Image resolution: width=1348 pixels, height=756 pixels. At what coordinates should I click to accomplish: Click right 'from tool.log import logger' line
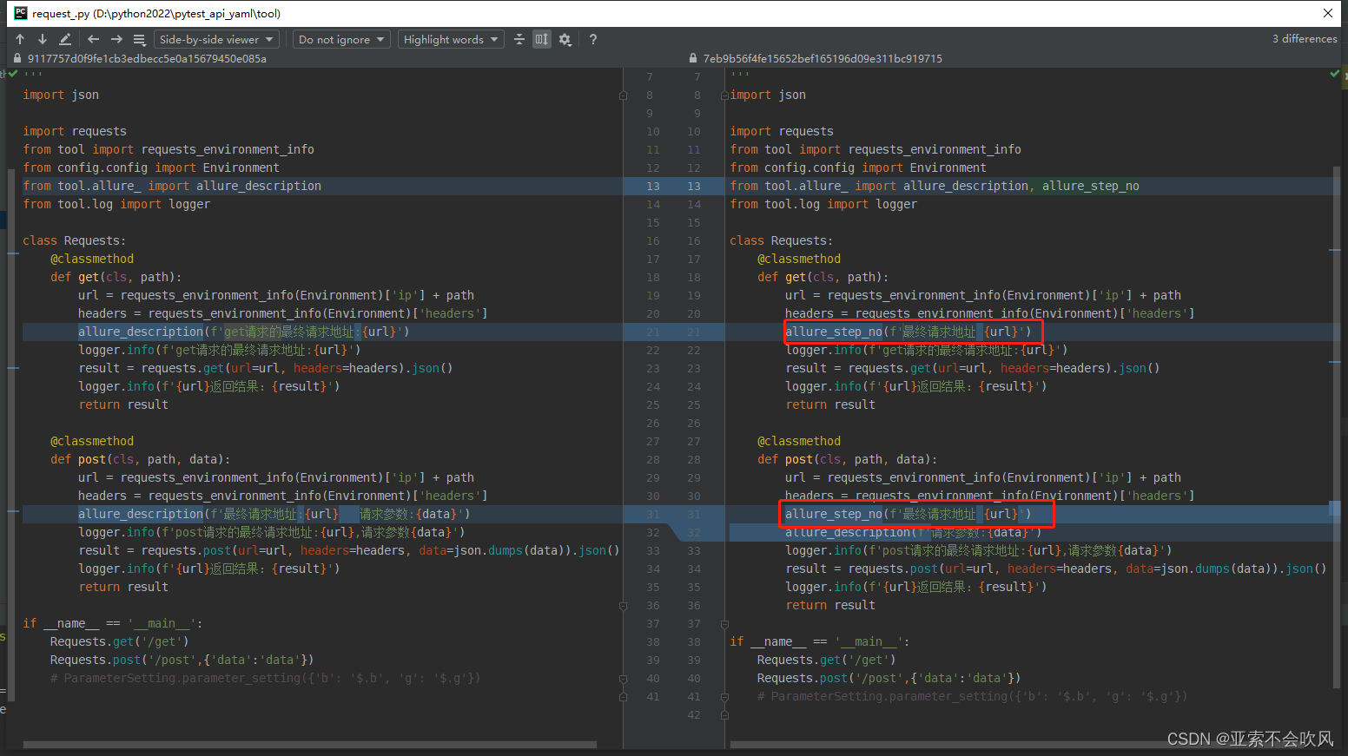[823, 204]
